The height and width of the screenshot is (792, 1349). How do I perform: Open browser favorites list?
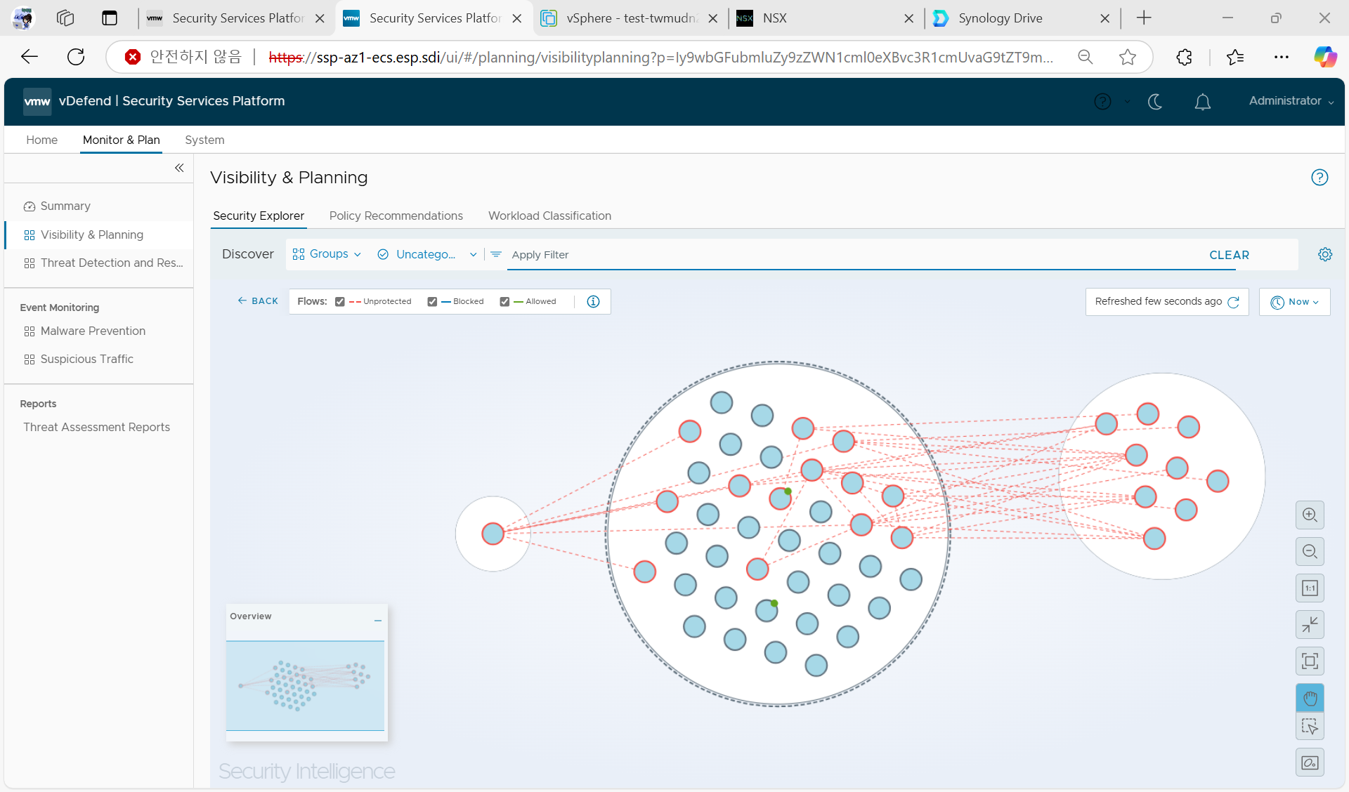(x=1234, y=57)
